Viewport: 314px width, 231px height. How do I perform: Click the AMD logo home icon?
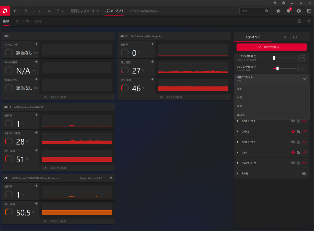point(5,11)
